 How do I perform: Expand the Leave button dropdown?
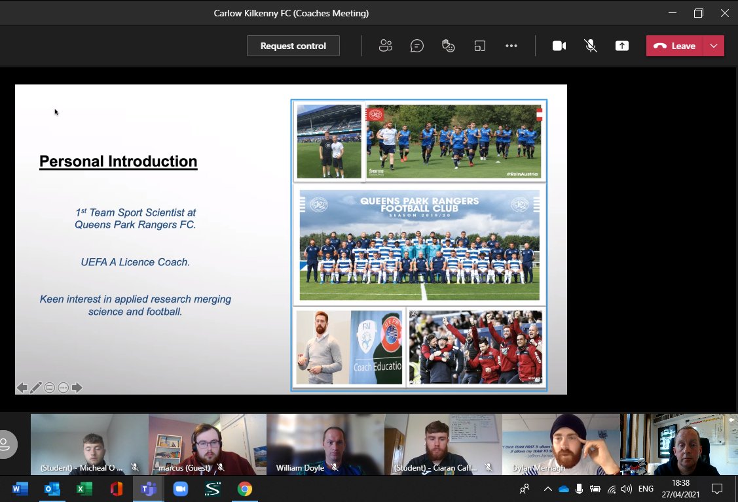click(x=714, y=46)
